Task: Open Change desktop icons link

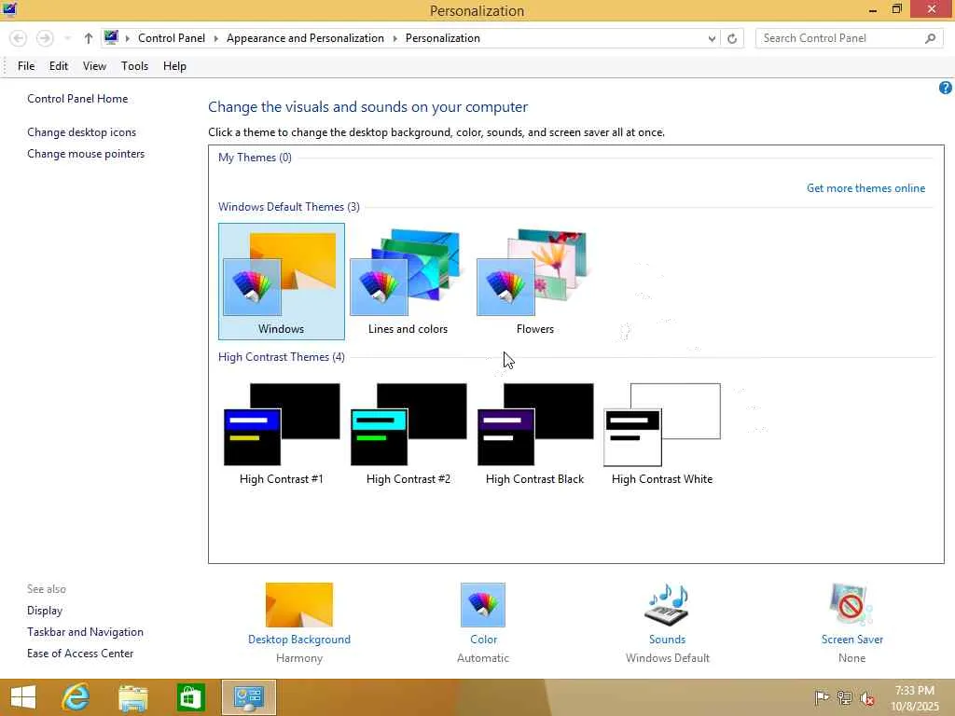Action: pos(82,132)
